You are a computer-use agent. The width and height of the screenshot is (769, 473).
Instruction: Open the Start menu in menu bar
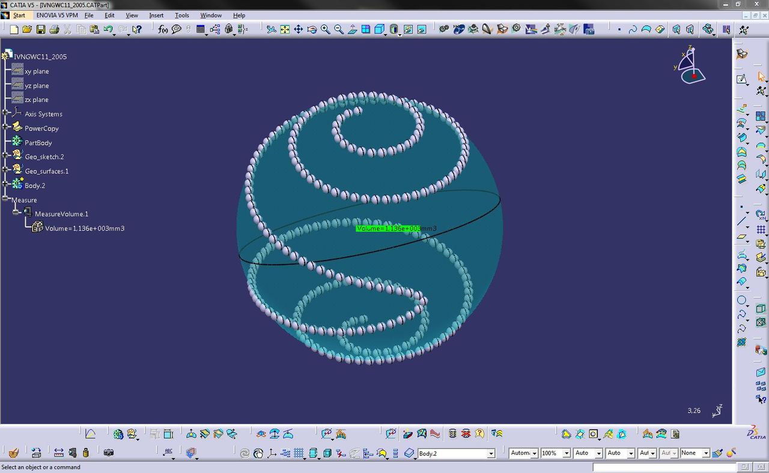tap(19, 15)
